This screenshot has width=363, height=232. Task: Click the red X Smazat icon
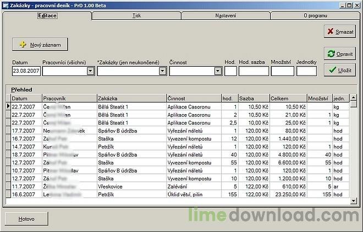point(330,32)
